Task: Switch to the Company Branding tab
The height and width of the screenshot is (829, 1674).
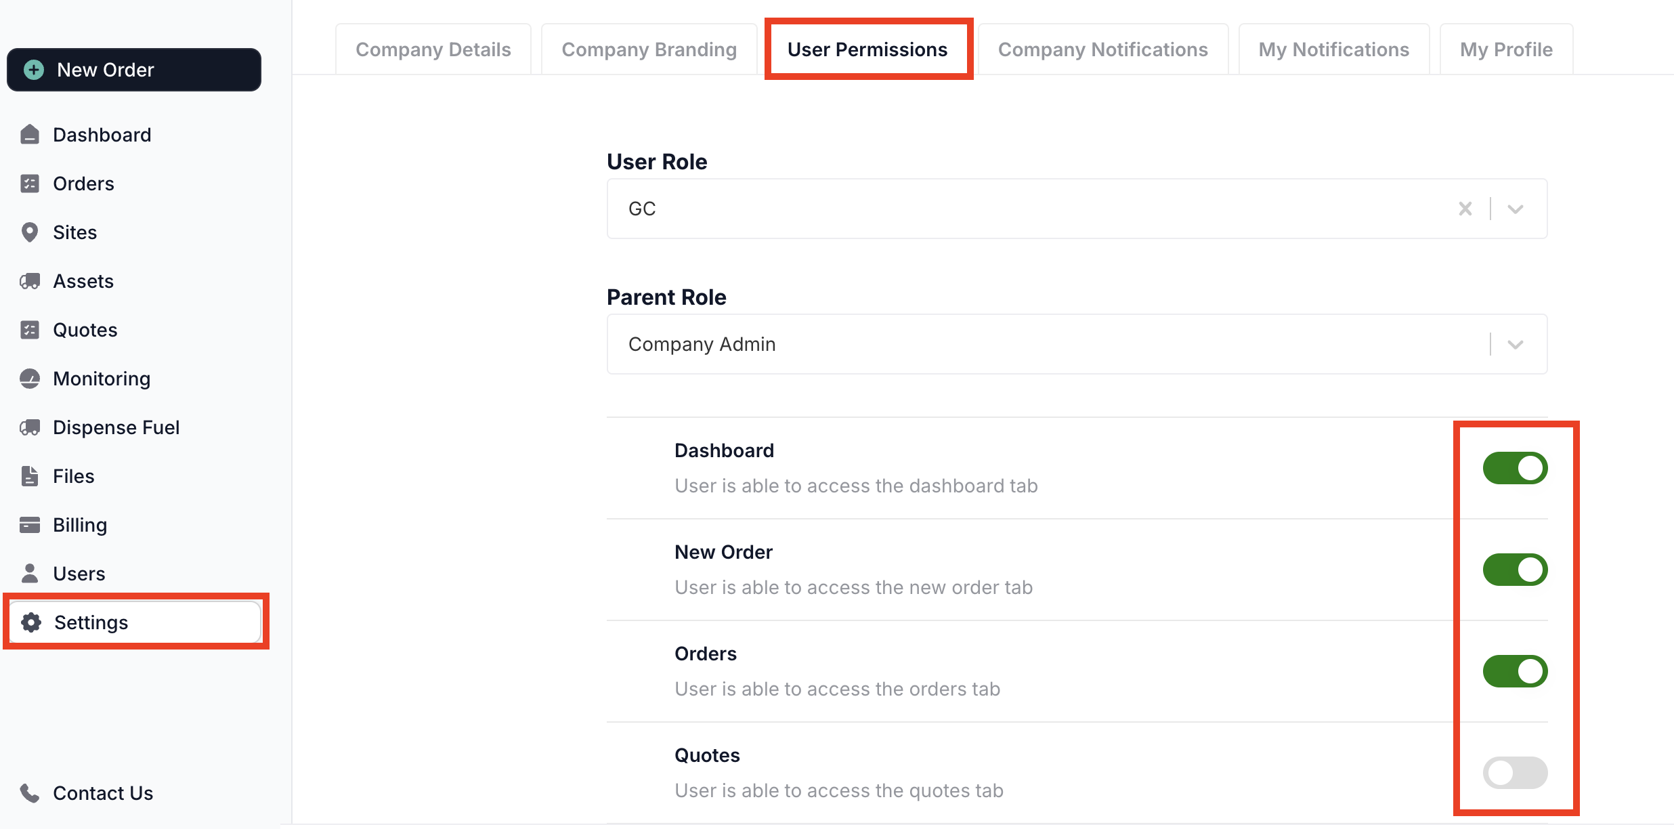Action: [x=649, y=49]
